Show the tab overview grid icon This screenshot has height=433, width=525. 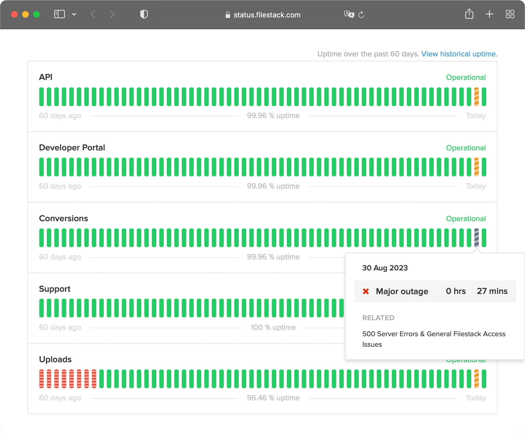510,14
